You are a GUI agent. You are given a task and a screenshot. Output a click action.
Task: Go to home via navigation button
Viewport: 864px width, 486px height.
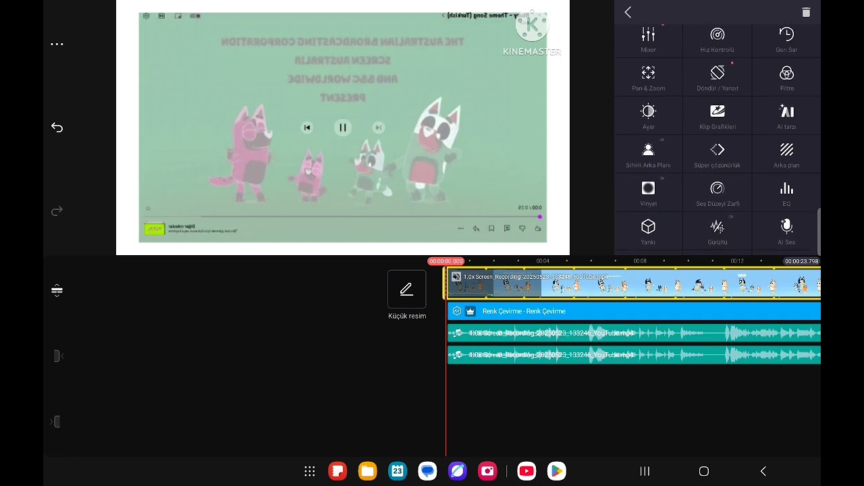pyautogui.click(x=704, y=471)
